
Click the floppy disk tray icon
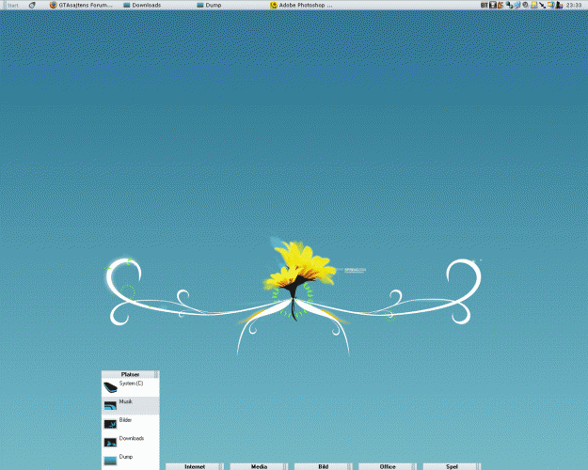pos(493,5)
